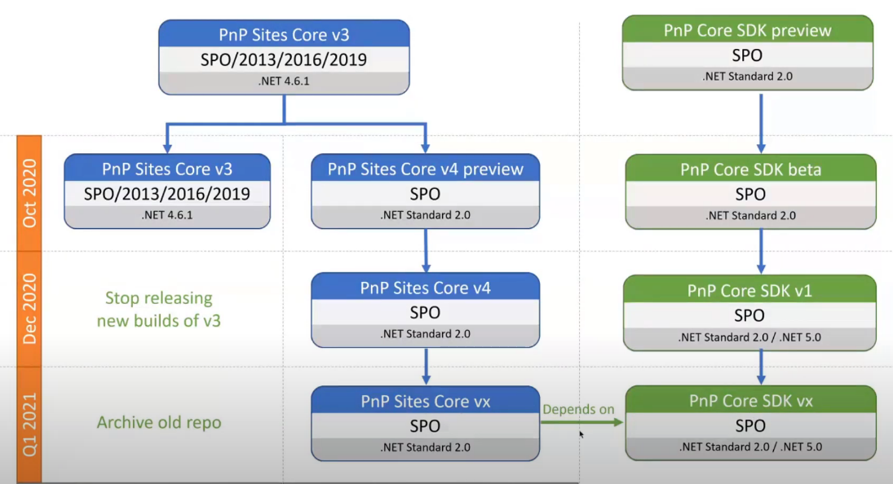Select the PnP Sites Core vx header

point(425,401)
